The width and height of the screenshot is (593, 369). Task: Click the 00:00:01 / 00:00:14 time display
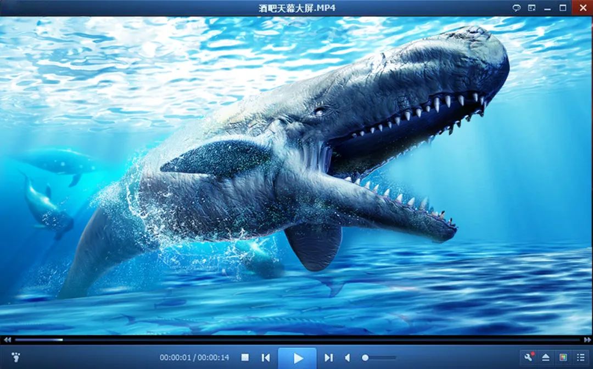(194, 357)
